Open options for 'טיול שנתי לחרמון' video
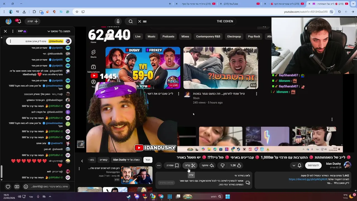Screen dimensions: 357x201 (256, 94)
